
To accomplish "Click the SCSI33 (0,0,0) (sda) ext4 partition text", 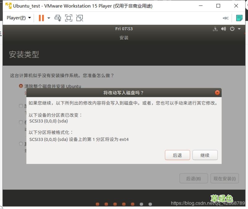I will [x=79, y=139].
